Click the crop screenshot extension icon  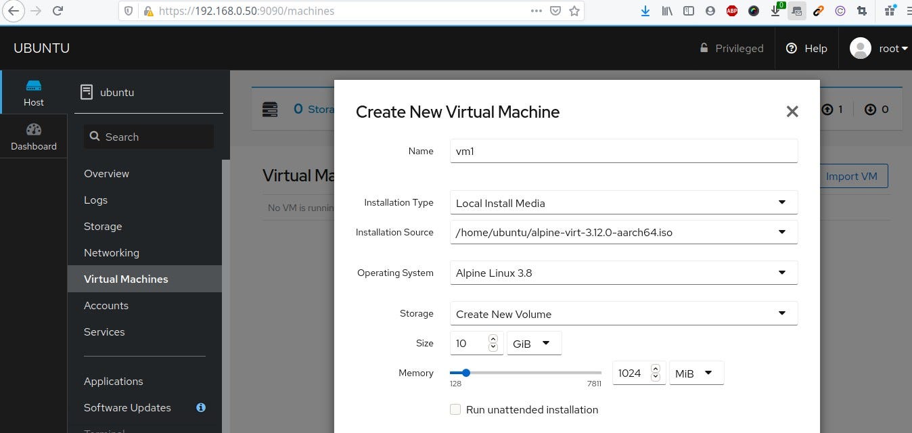pyautogui.click(x=862, y=11)
